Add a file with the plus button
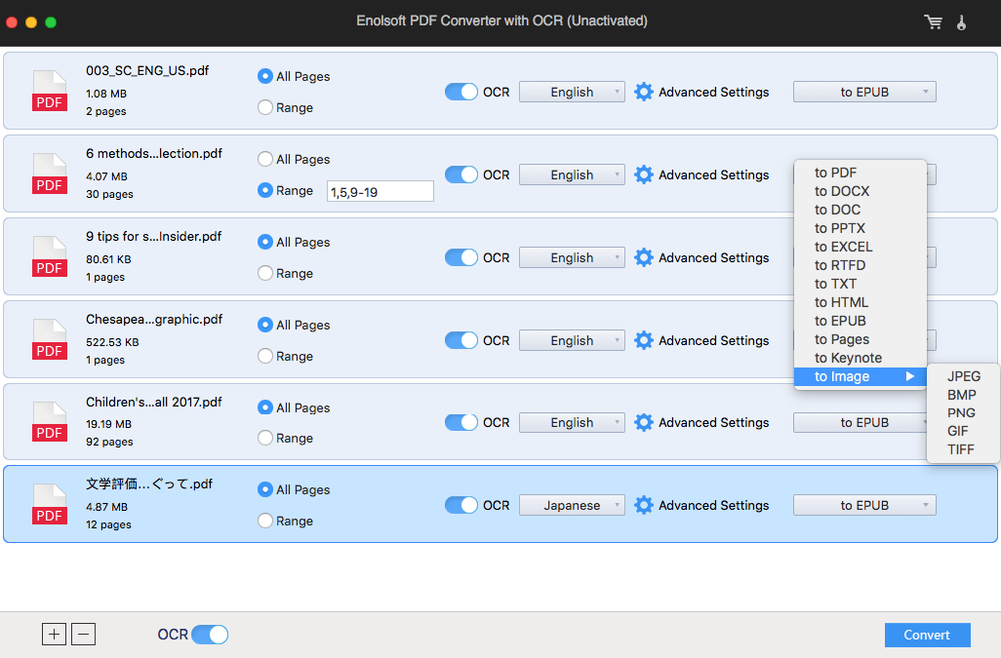The image size is (1001, 658). click(55, 635)
